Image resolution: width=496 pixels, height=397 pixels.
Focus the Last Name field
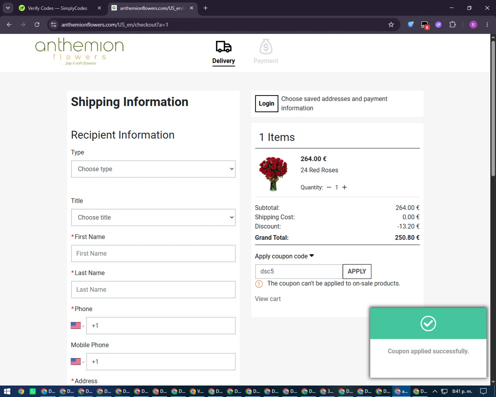(x=153, y=289)
